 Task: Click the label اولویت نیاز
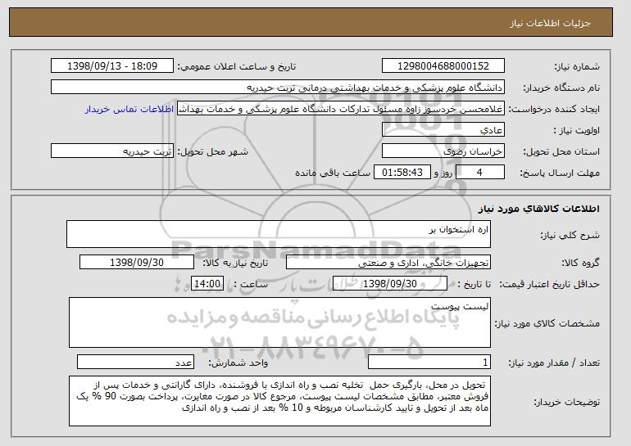(x=576, y=130)
